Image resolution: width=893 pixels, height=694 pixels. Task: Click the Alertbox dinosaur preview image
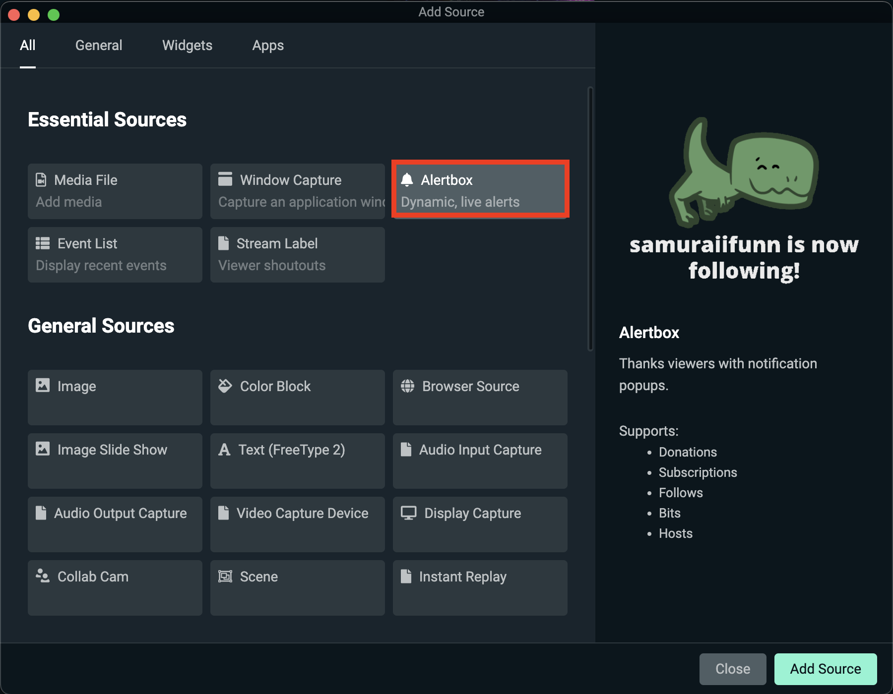click(x=743, y=171)
